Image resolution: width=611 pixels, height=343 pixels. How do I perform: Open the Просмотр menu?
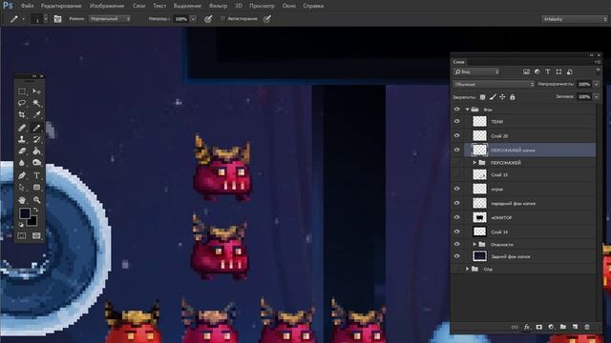(262, 6)
